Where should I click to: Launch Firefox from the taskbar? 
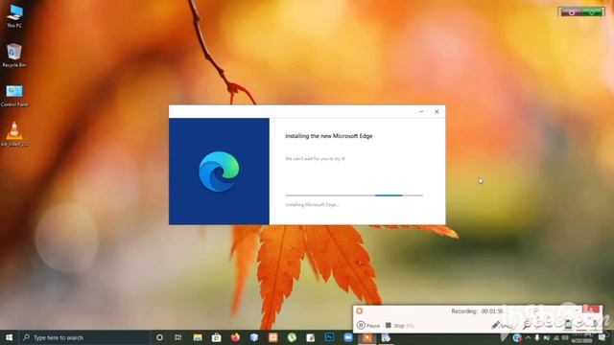(235, 337)
